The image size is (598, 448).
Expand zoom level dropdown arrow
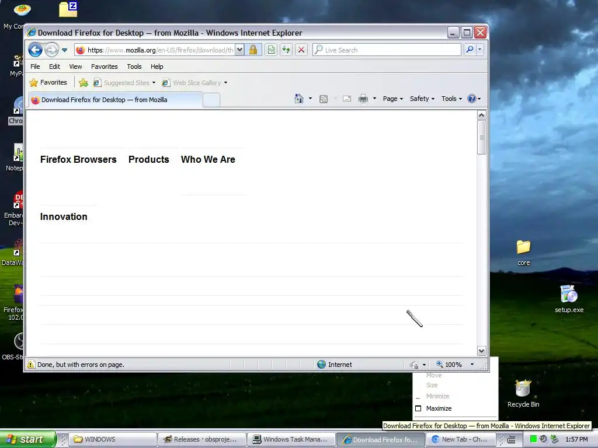click(x=472, y=365)
